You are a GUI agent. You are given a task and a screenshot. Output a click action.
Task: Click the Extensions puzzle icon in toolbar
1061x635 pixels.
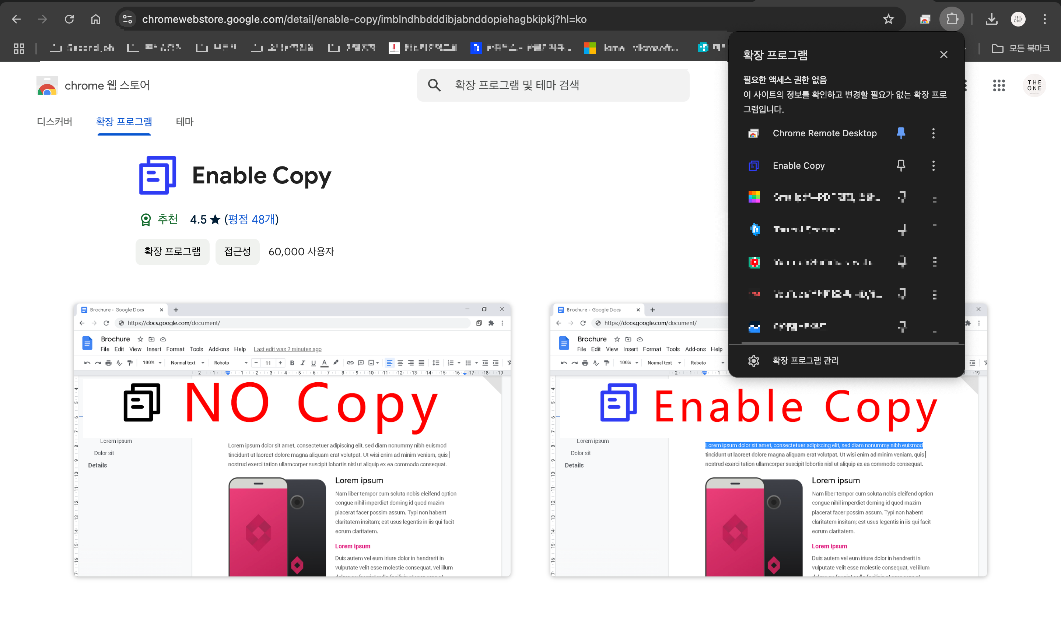(x=952, y=19)
